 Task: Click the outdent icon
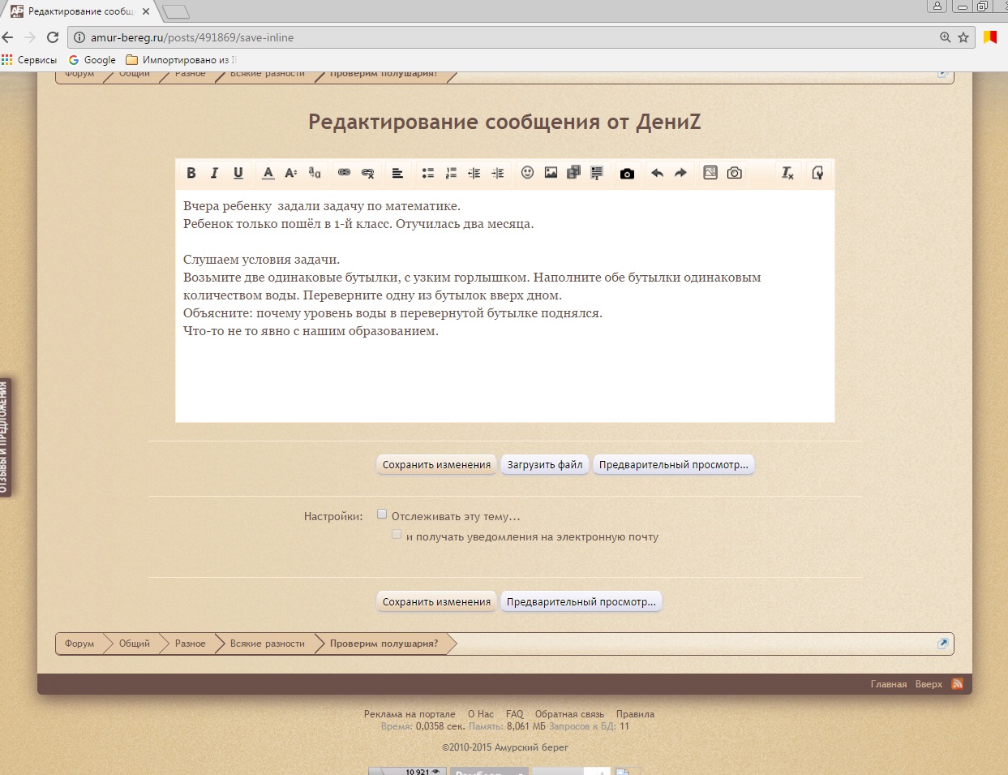(x=474, y=173)
